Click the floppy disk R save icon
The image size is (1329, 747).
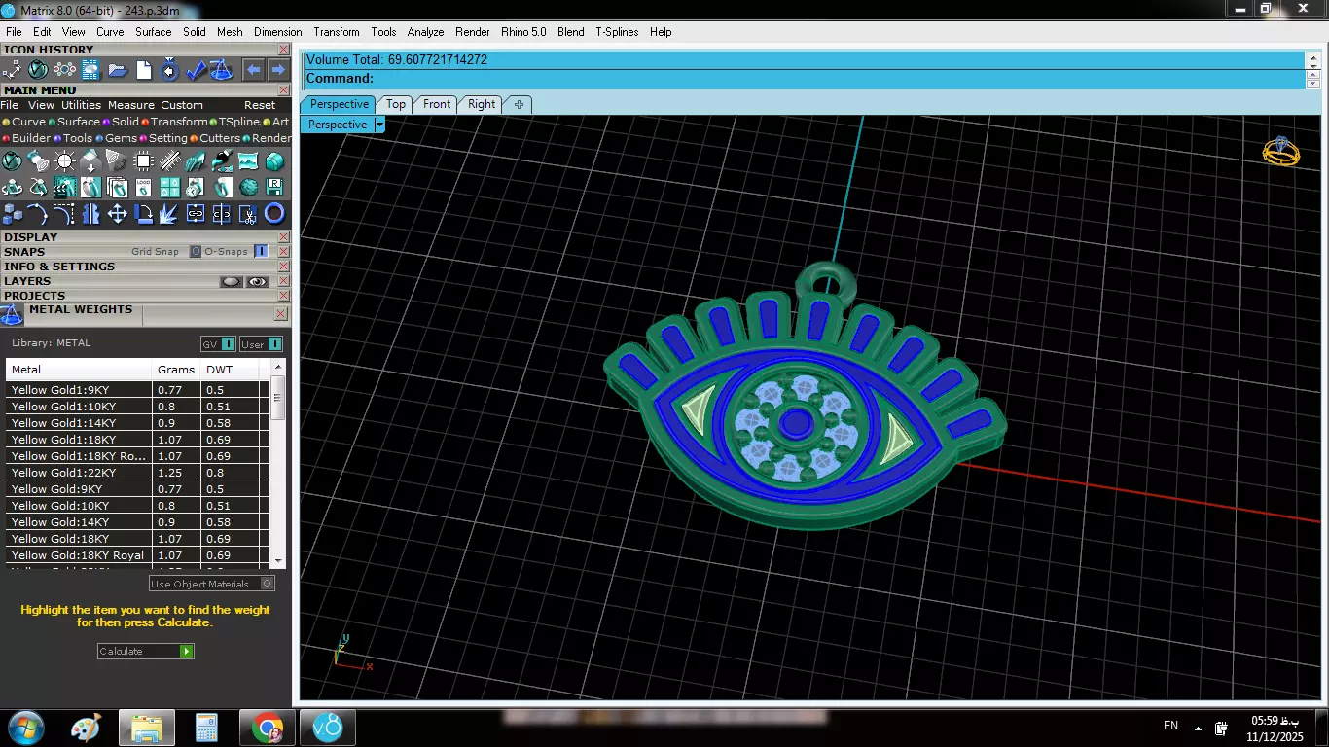coord(275,188)
